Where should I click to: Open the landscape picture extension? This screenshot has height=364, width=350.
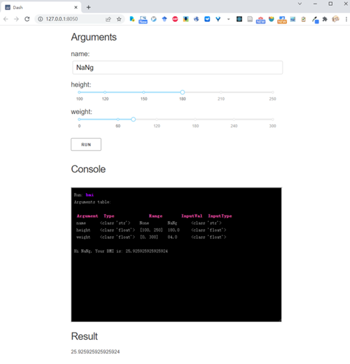(293, 19)
